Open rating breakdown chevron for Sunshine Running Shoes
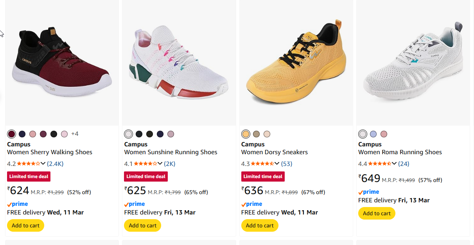The image size is (474, 245). [160, 164]
